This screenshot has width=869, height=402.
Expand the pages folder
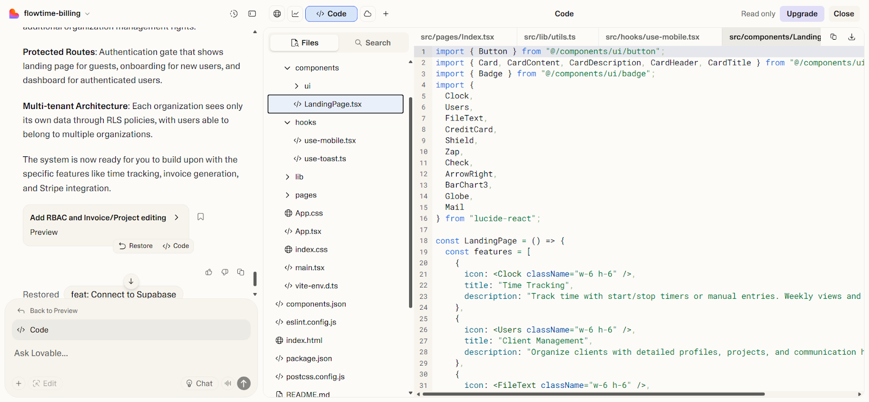coord(287,195)
